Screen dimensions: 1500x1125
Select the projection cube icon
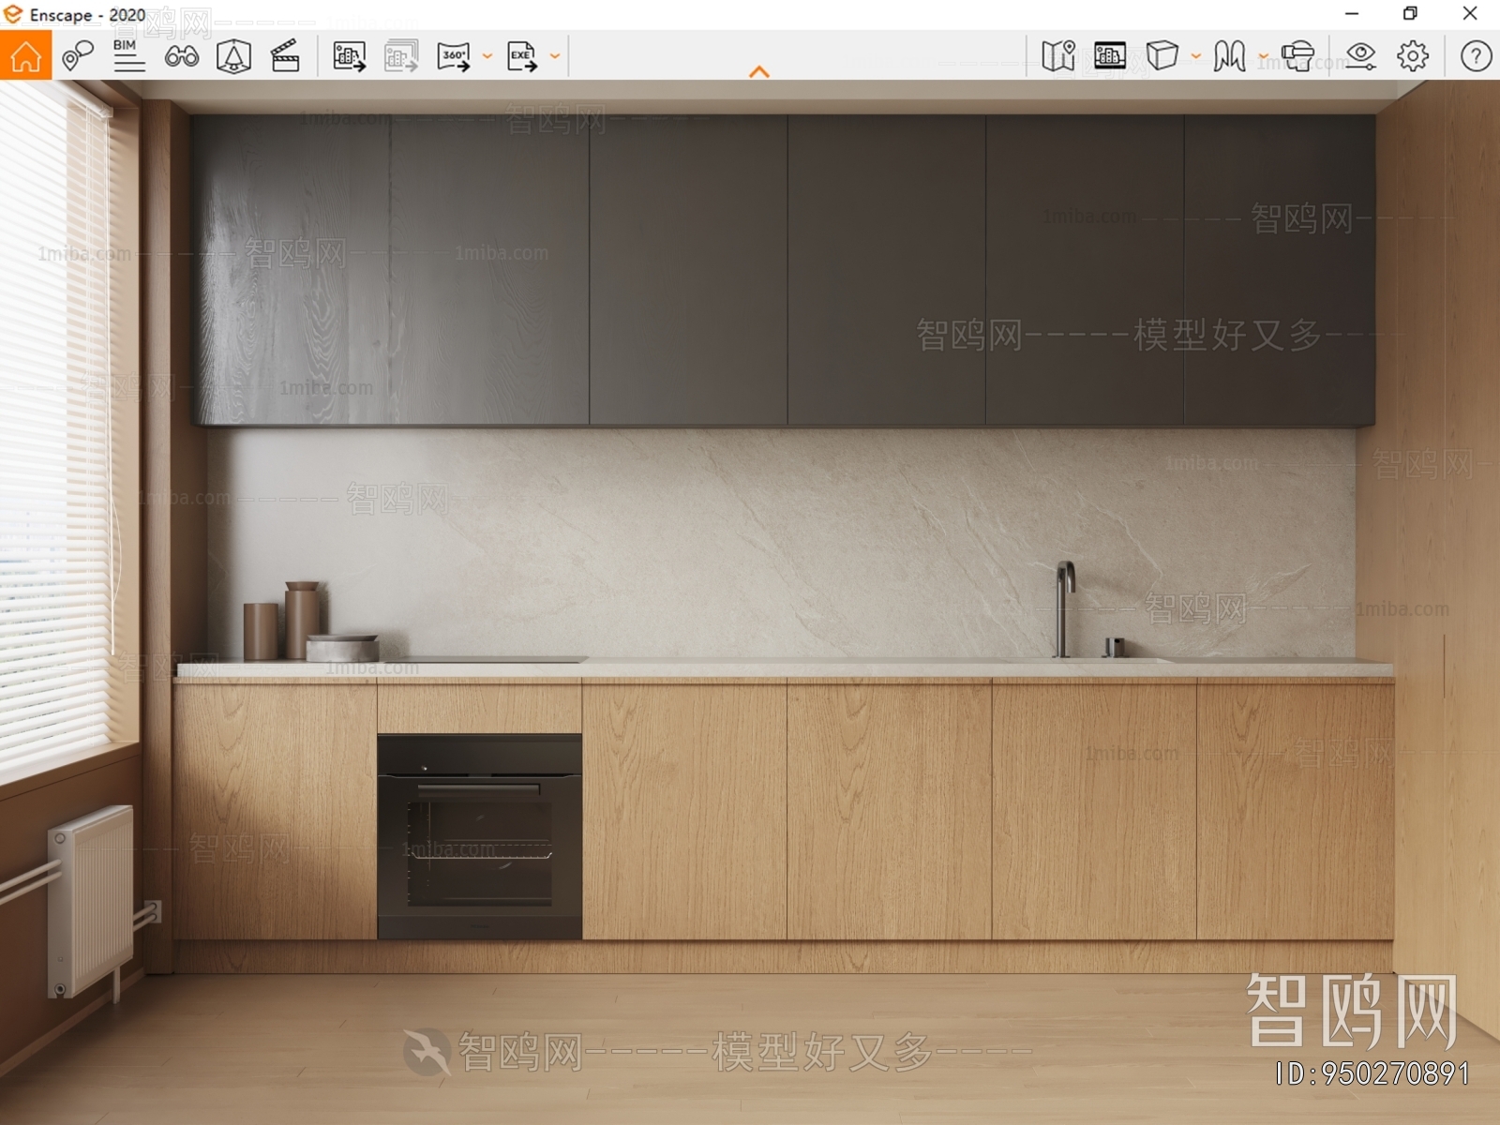pos(1162,55)
